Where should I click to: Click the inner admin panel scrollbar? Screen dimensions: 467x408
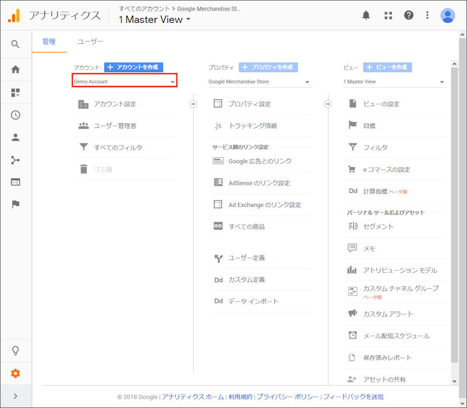coord(454,215)
